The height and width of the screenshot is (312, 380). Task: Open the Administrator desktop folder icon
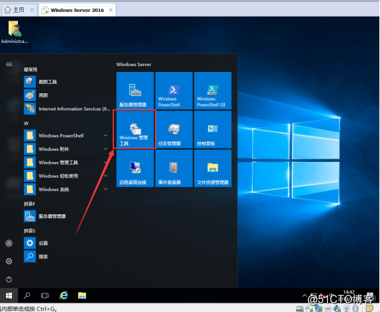coord(15,32)
